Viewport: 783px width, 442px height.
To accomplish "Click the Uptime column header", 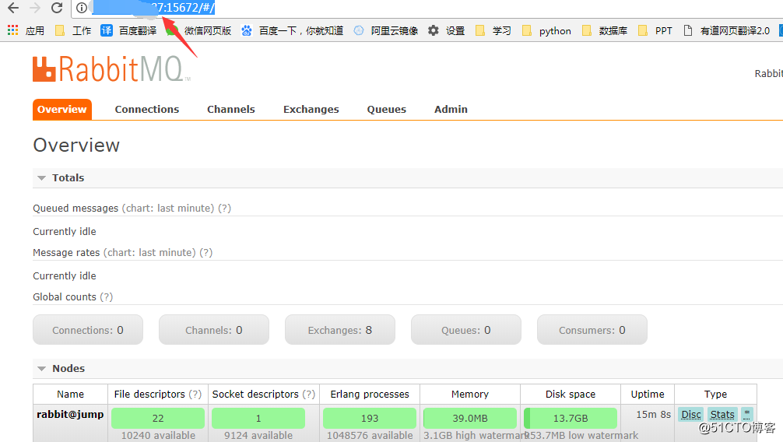I will (647, 395).
